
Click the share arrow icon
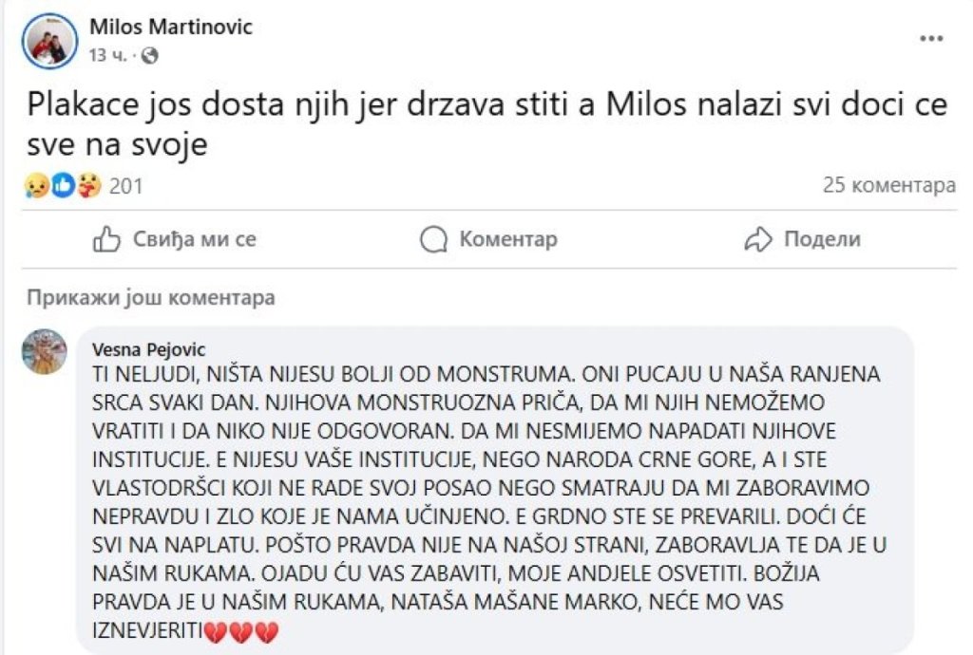(x=758, y=239)
